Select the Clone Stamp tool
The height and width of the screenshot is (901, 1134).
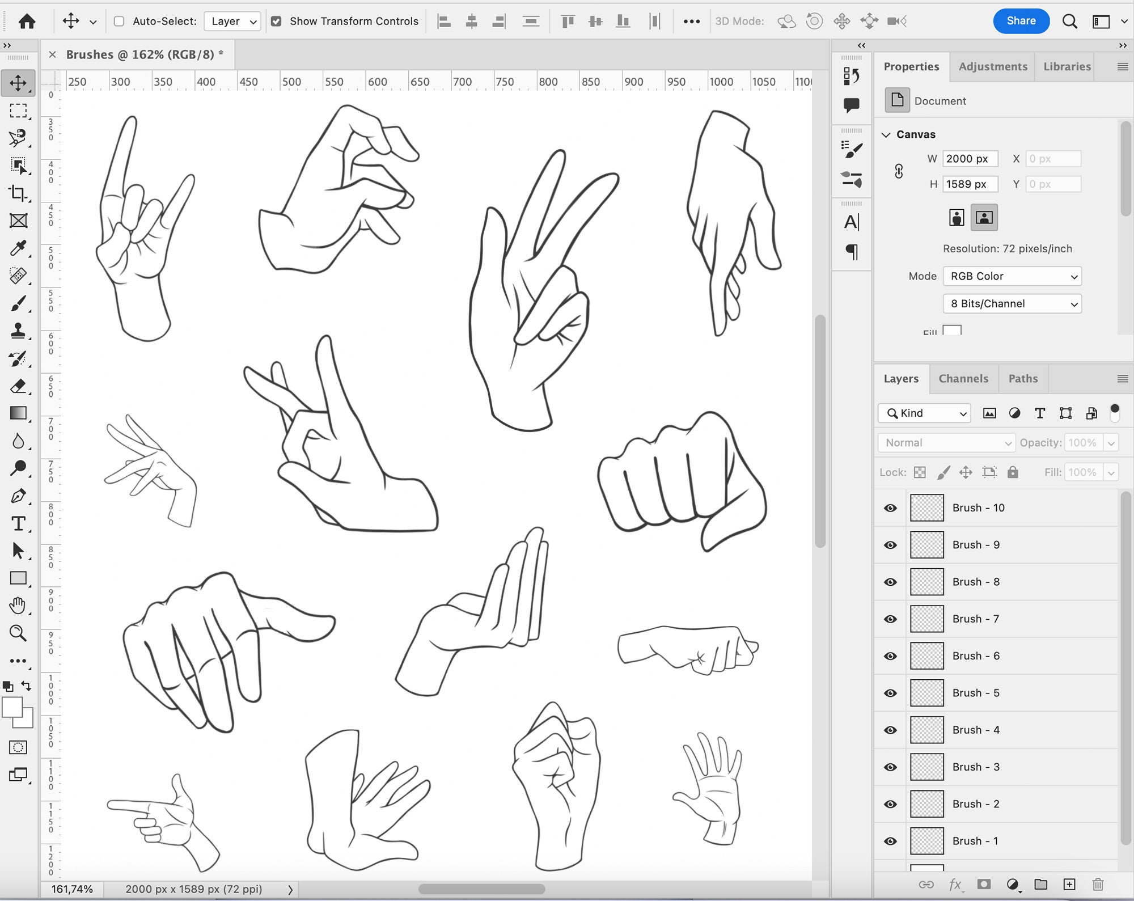point(19,332)
